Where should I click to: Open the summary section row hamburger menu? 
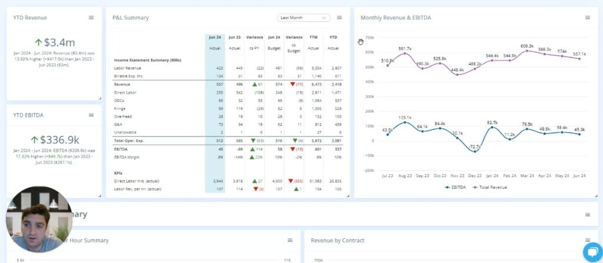[588, 215]
